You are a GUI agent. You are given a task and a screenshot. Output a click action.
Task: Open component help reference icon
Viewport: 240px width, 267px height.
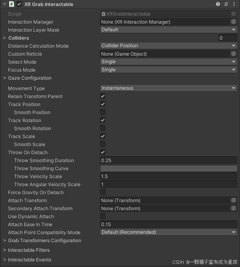point(218,4)
